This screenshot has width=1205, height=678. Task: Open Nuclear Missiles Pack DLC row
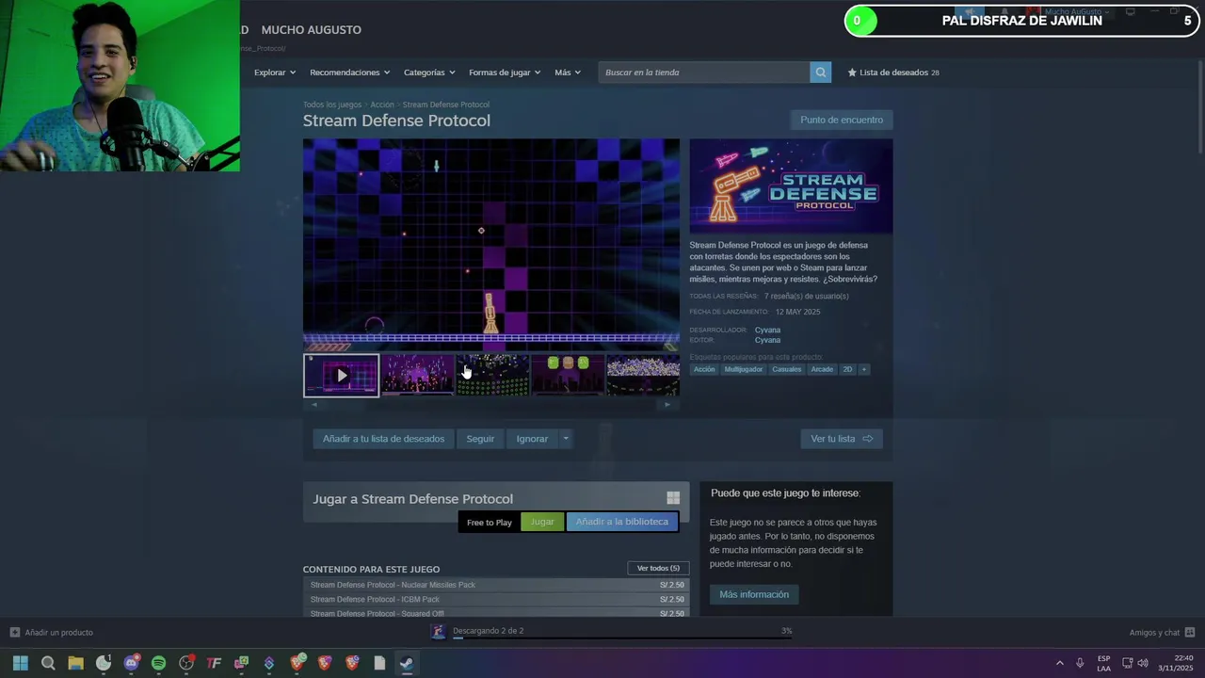(496, 585)
